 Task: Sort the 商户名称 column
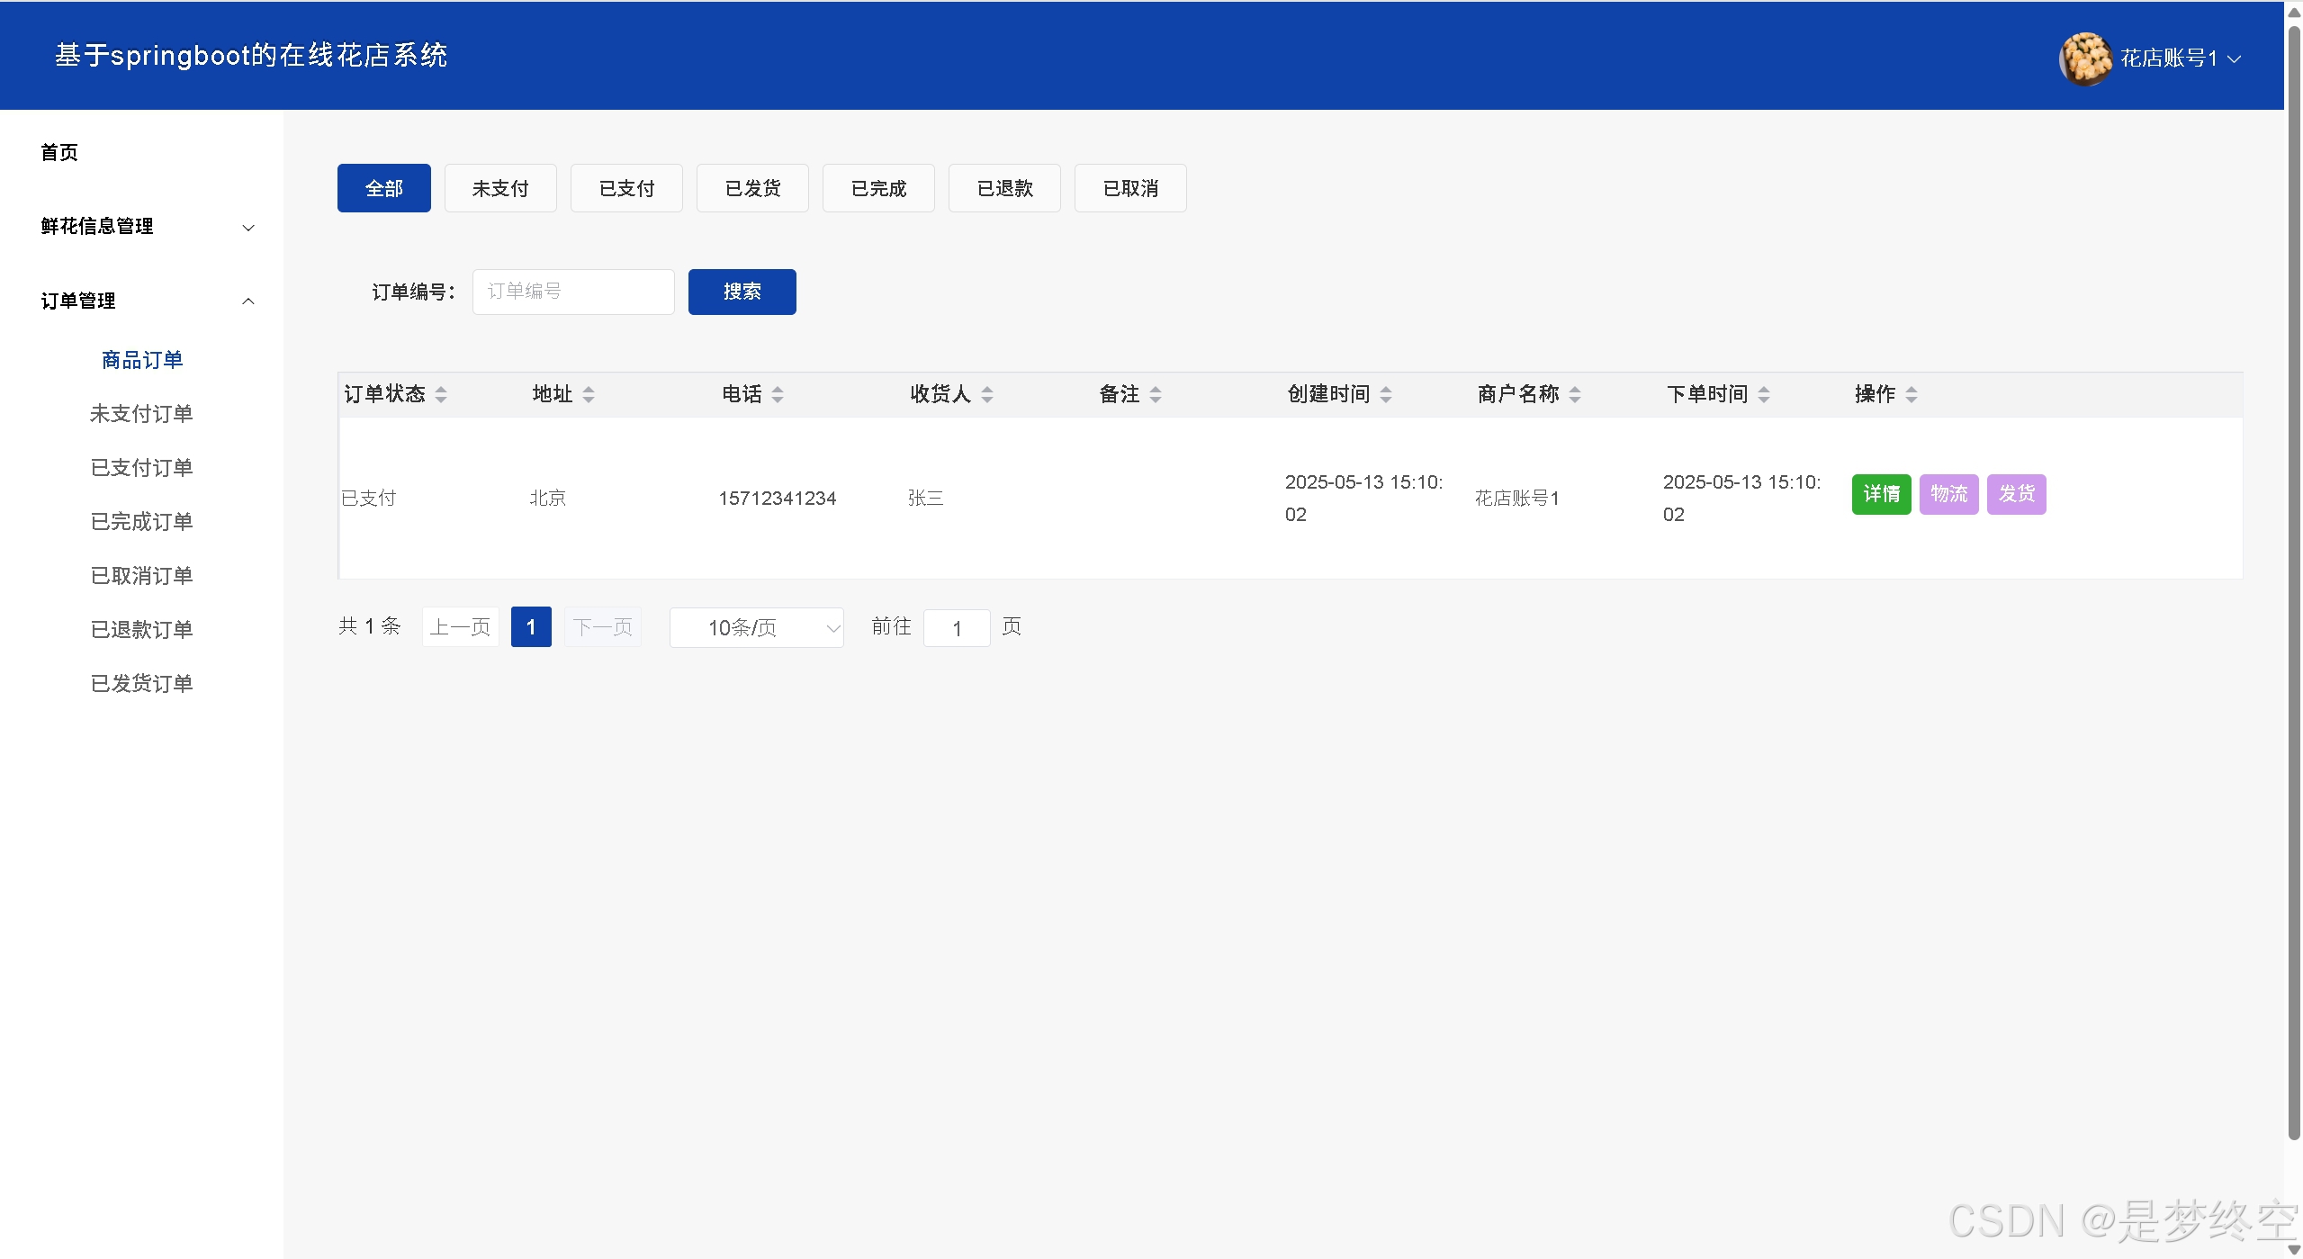click(1574, 393)
